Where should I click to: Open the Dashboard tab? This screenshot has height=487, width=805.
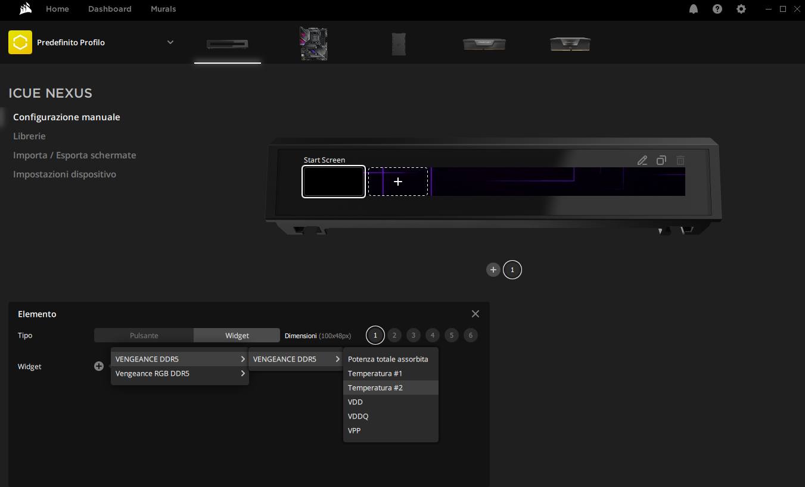(x=110, y=9)
